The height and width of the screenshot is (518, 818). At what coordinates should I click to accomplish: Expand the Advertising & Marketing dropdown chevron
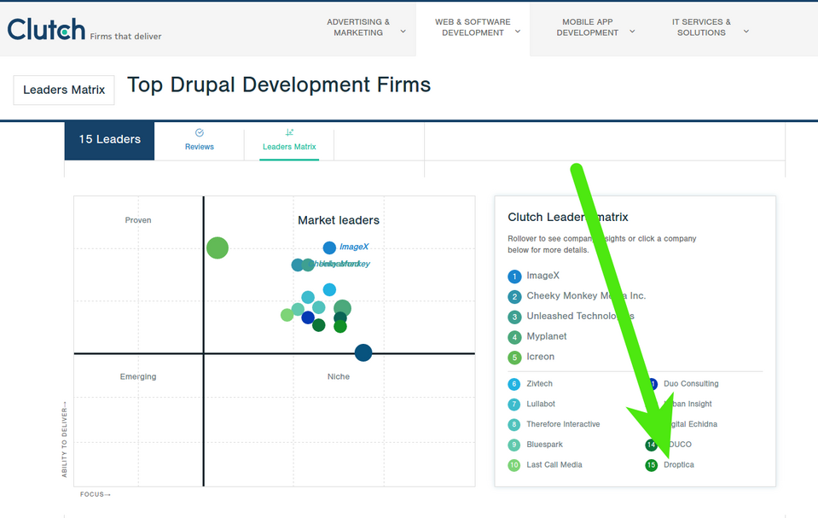point(403,32)
